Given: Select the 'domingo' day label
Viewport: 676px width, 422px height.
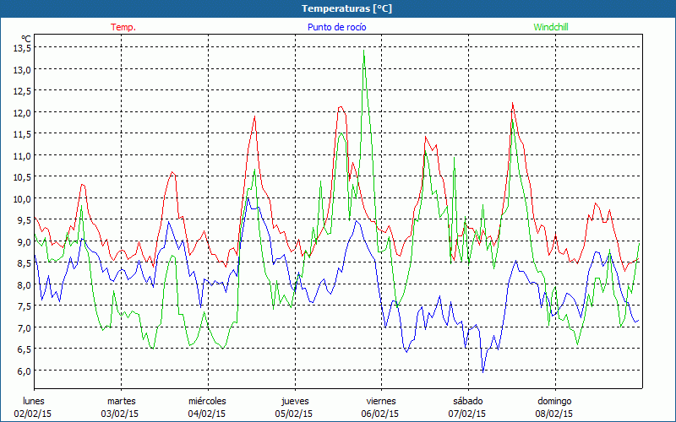Looking at the screenshot, I should 554,401.
